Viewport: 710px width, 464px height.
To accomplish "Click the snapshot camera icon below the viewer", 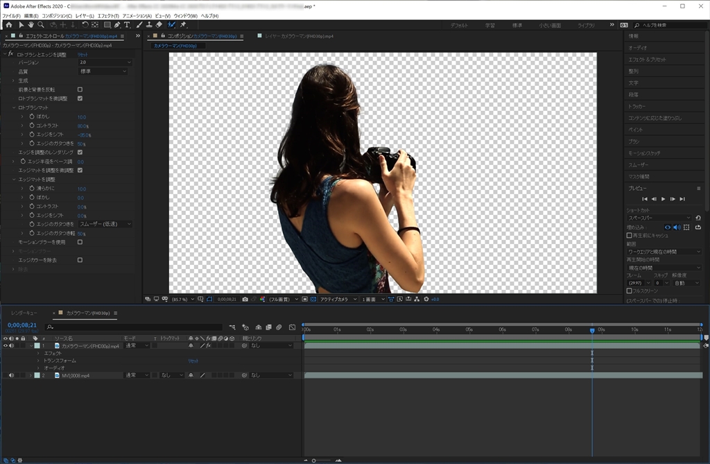I will coord(245,299).
